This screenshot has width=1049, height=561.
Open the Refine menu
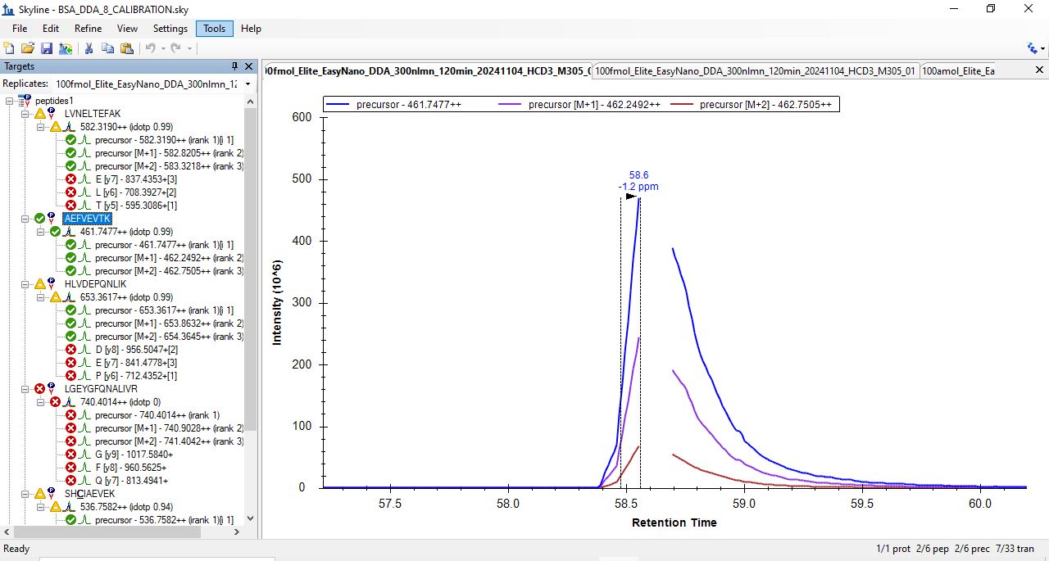(x=88, y=29)
